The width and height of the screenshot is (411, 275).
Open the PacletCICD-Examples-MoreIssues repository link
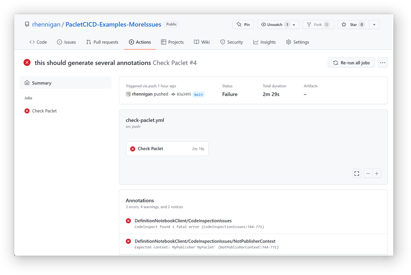click(113, 24)
